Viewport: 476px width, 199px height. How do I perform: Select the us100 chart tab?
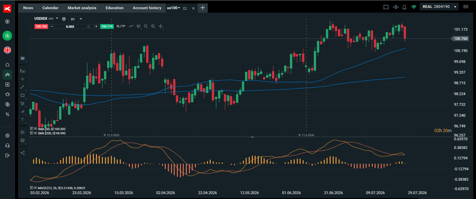[172, 8]
